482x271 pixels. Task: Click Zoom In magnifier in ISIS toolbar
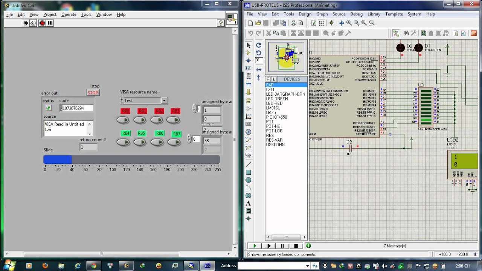(349, 23)
